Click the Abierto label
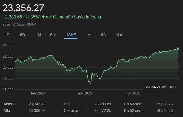Viewport: 183px width, 117px height. [x=9, y=104]
